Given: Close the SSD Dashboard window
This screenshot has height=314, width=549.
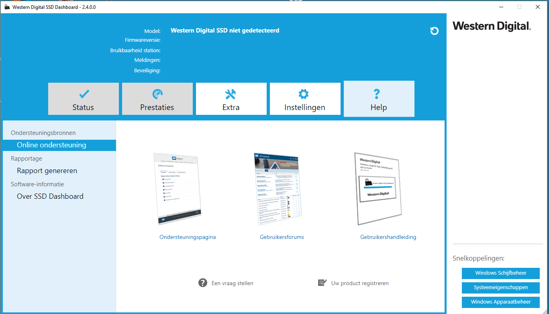Looking at the screenshot, I should pyautogui.click(x=538, y=7).
